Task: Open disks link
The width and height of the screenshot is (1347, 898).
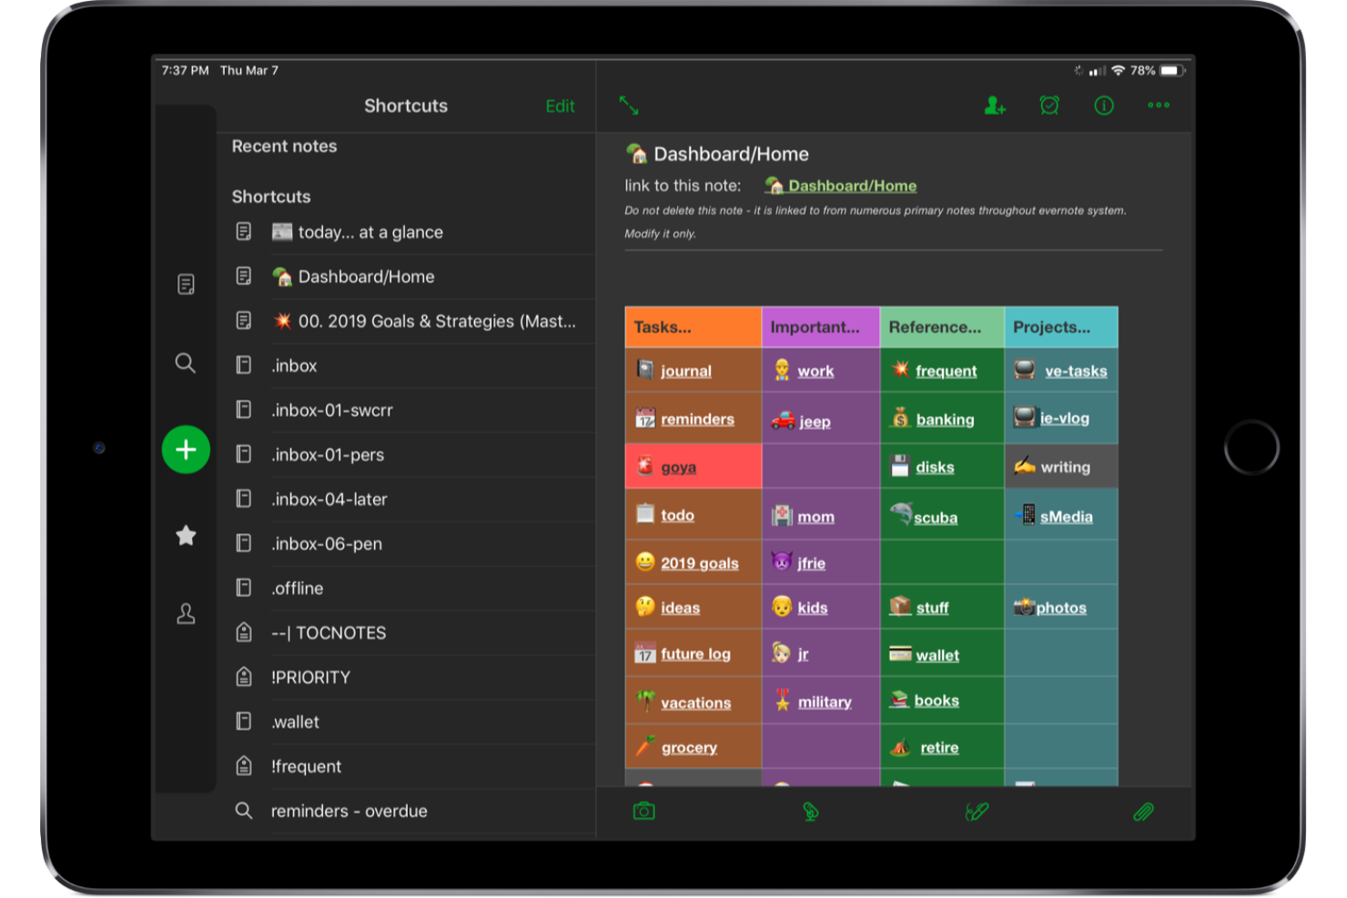Action: [x=935, y=468]
